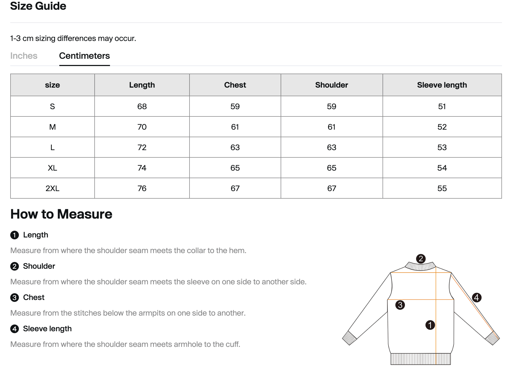This screenshot has width=506, height=383.
Task: Switch to the Inches tab
Action: coord(24,56)
